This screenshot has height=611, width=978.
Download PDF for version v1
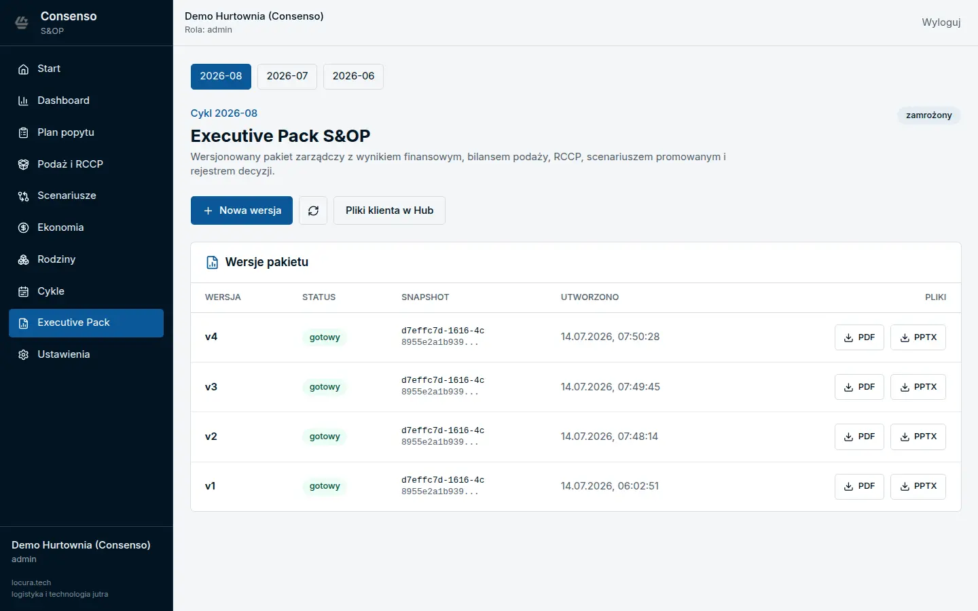[x=859, y=486]
